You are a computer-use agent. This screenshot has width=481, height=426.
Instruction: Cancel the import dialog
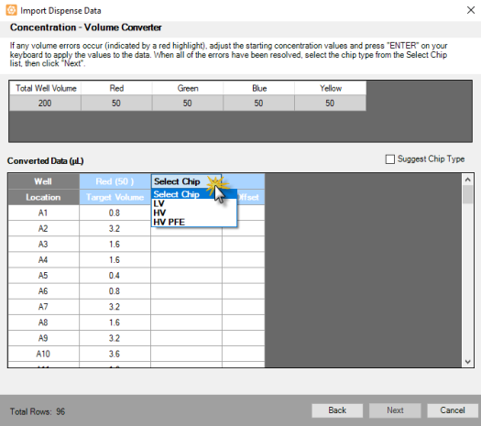coord(453,410)
